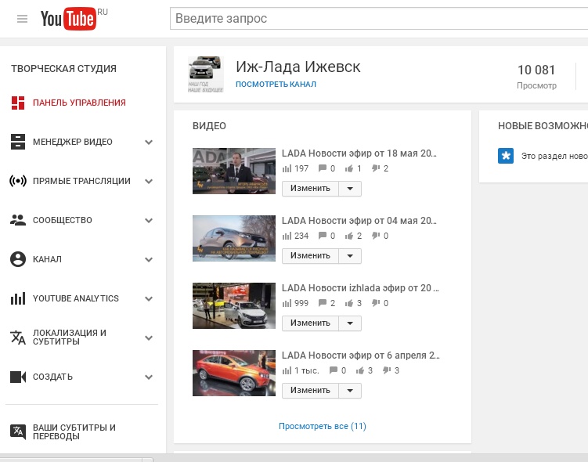
Task: Click dislikes icon for 04 мая video
Action: 375,236
